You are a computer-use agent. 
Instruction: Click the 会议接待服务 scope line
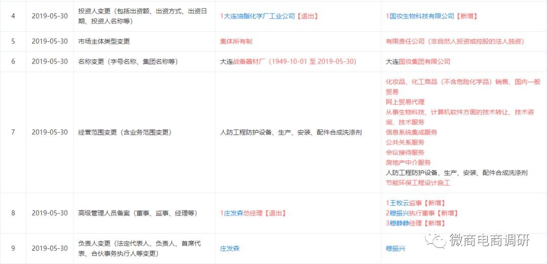pyautogui.click(x=405, y=152)
